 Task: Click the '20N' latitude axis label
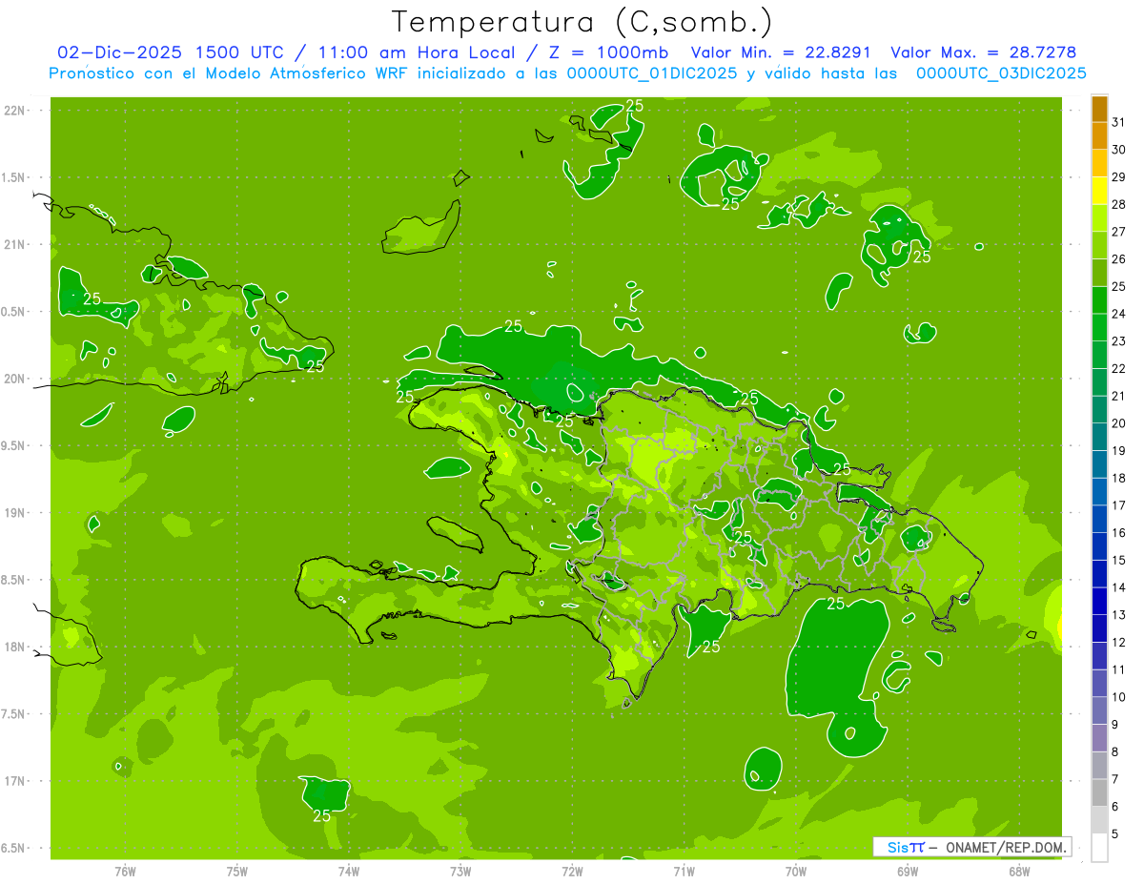13,379
